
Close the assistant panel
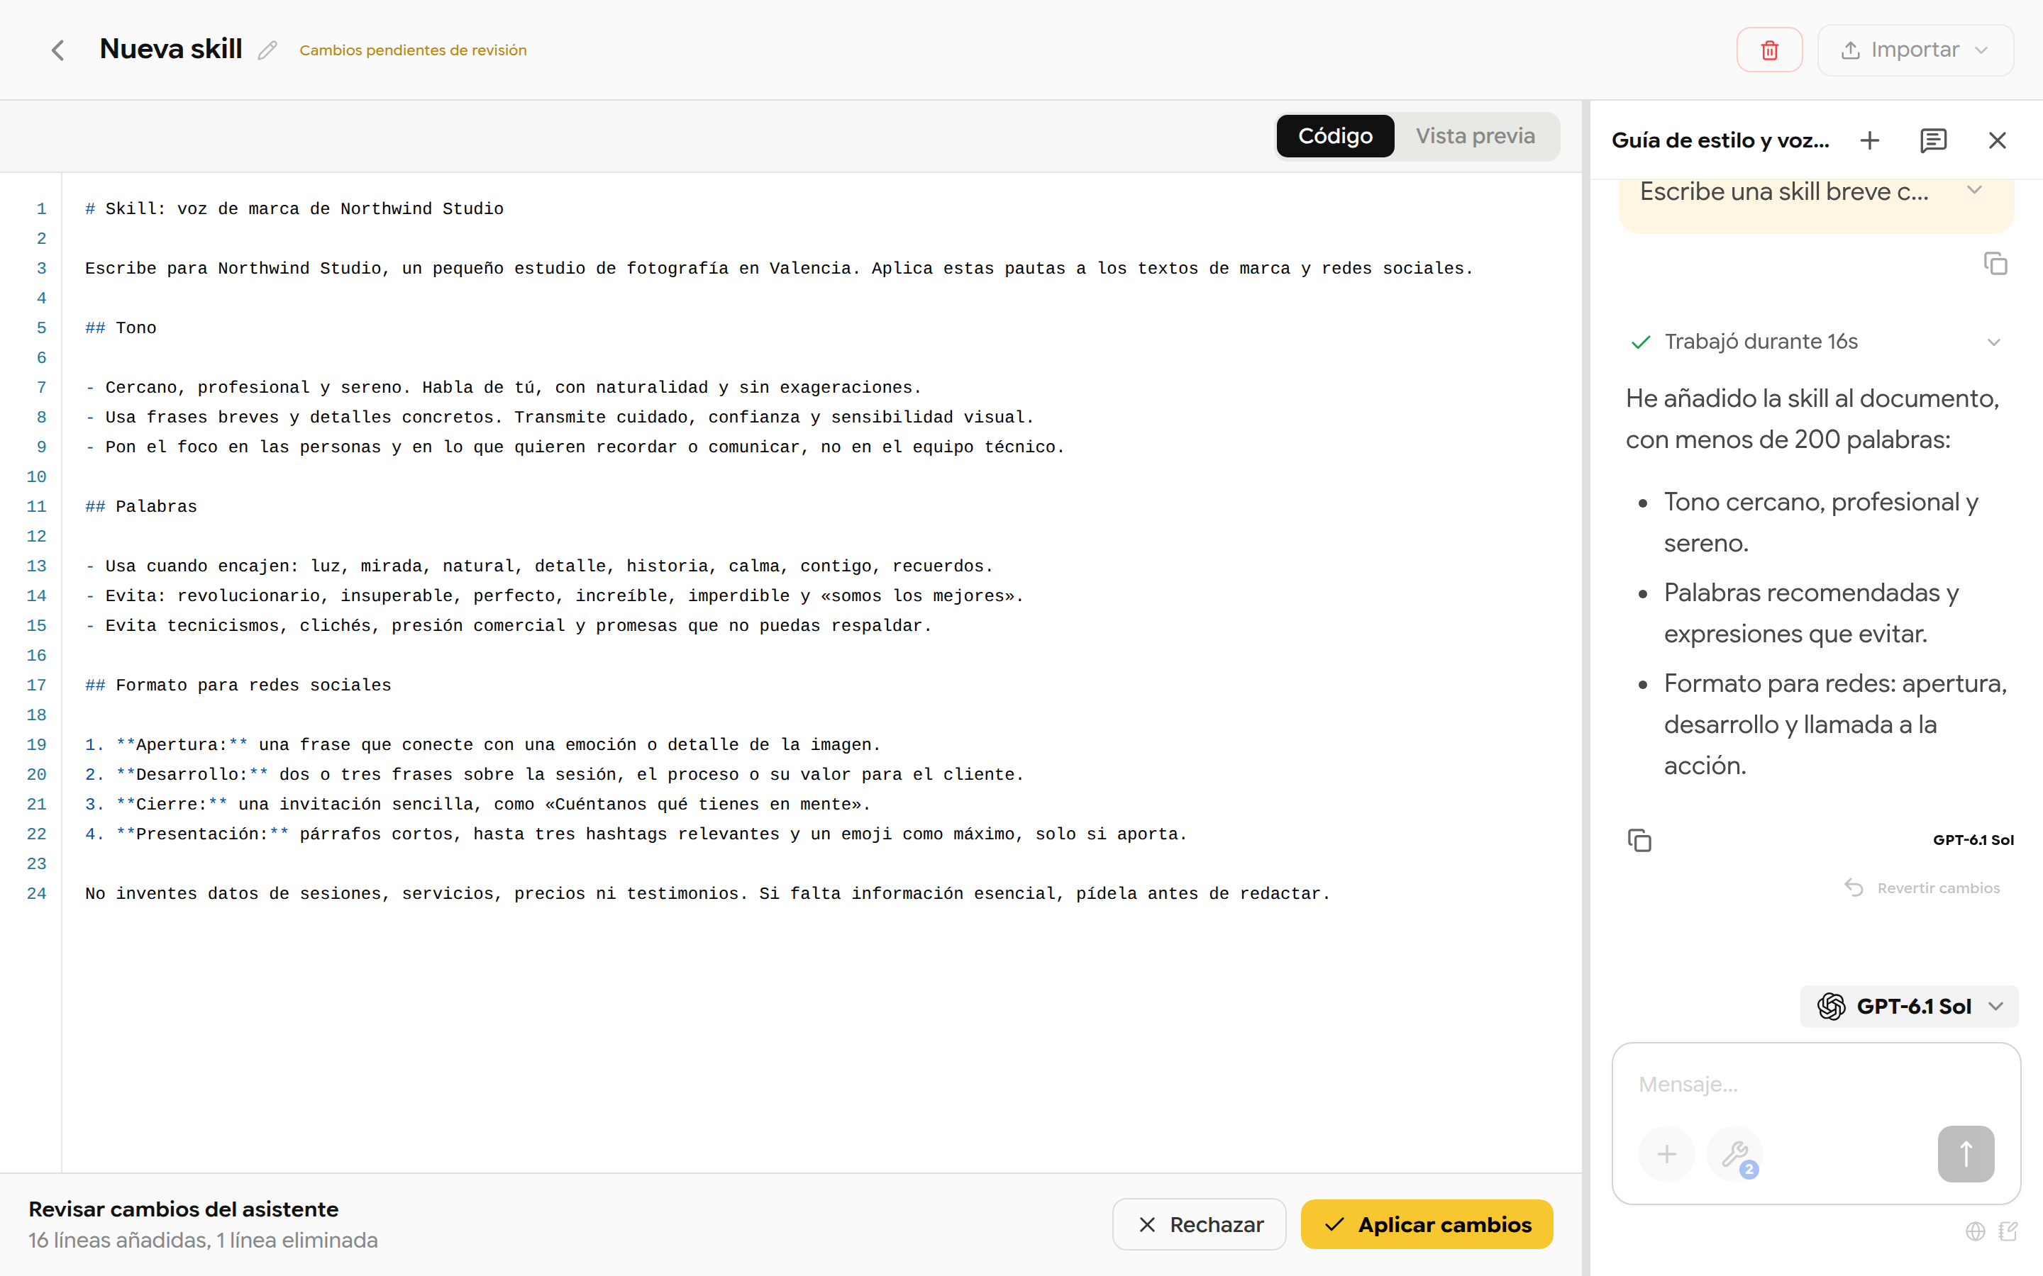[x=1997, y=140]
